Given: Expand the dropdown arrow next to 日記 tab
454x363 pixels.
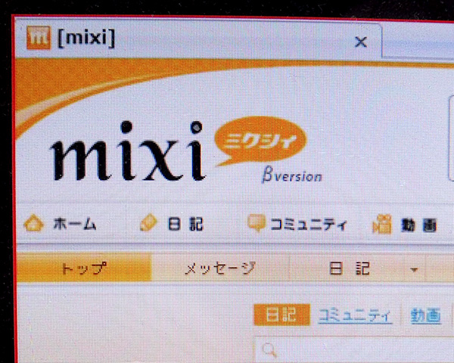Looking at the screenshot, I should [414, 270].
